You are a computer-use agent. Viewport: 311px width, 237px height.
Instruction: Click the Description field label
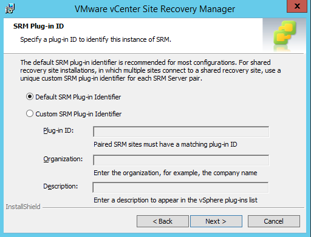[60, 186]
